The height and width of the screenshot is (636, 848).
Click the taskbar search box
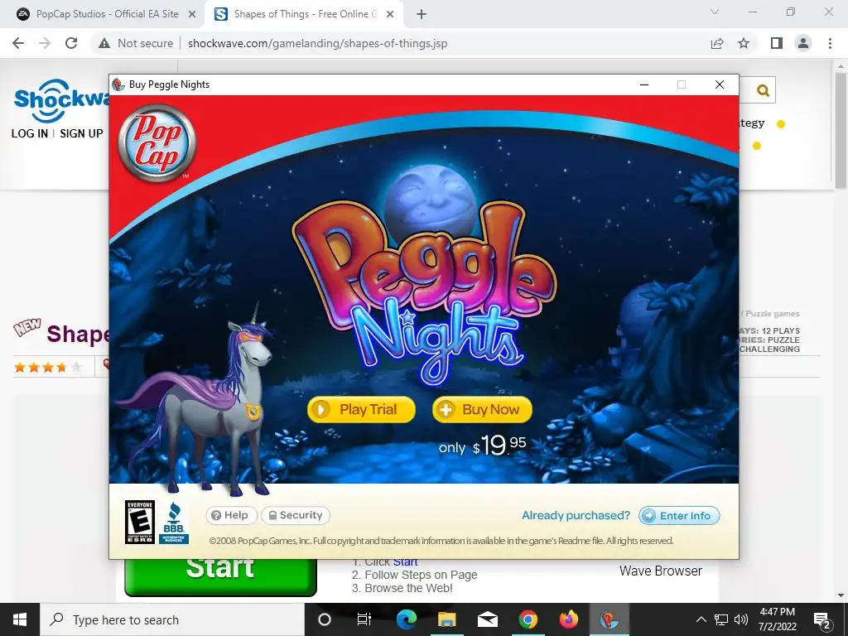point(172,619)
